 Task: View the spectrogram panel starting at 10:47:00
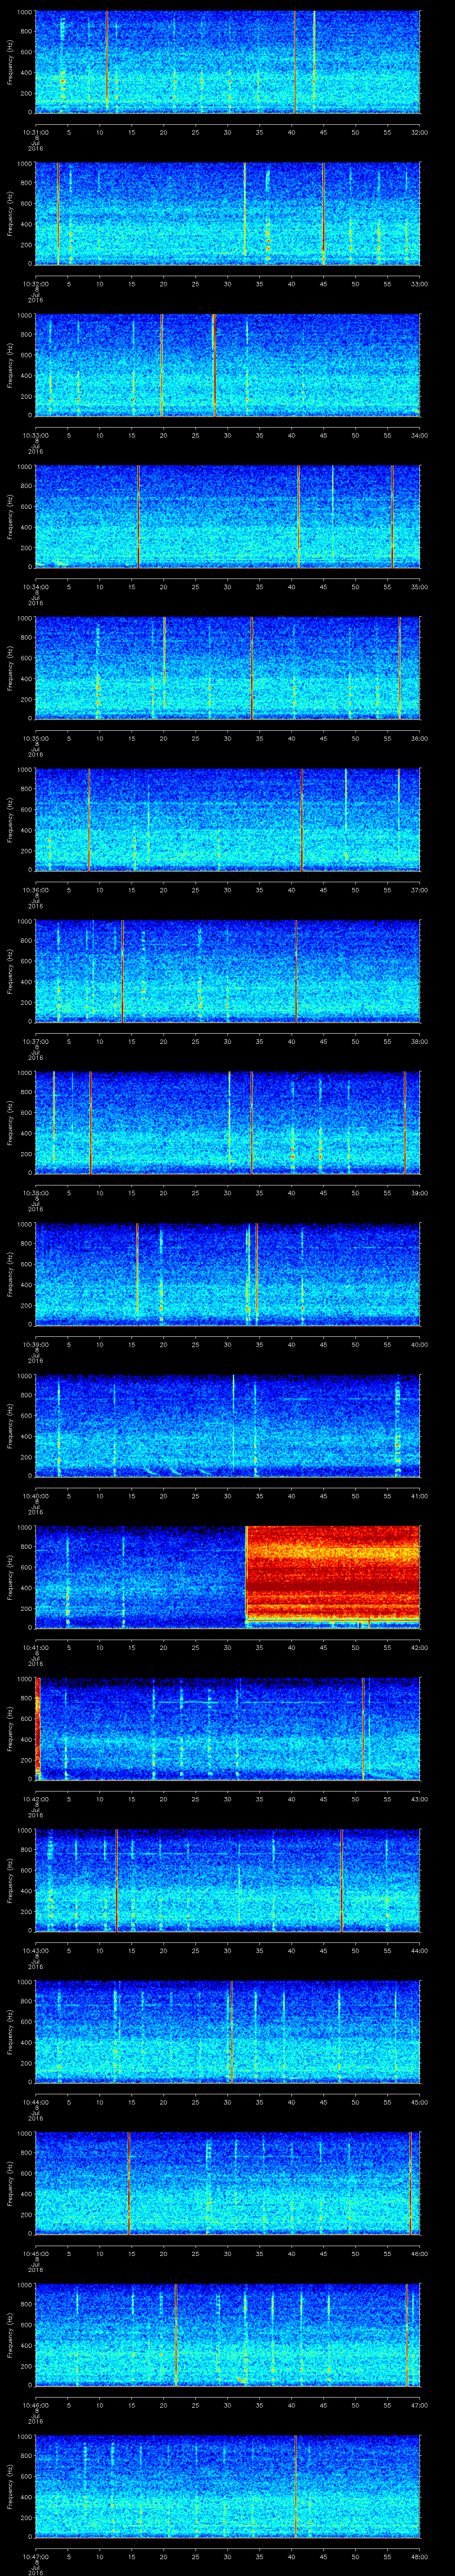pos(227,2487)
